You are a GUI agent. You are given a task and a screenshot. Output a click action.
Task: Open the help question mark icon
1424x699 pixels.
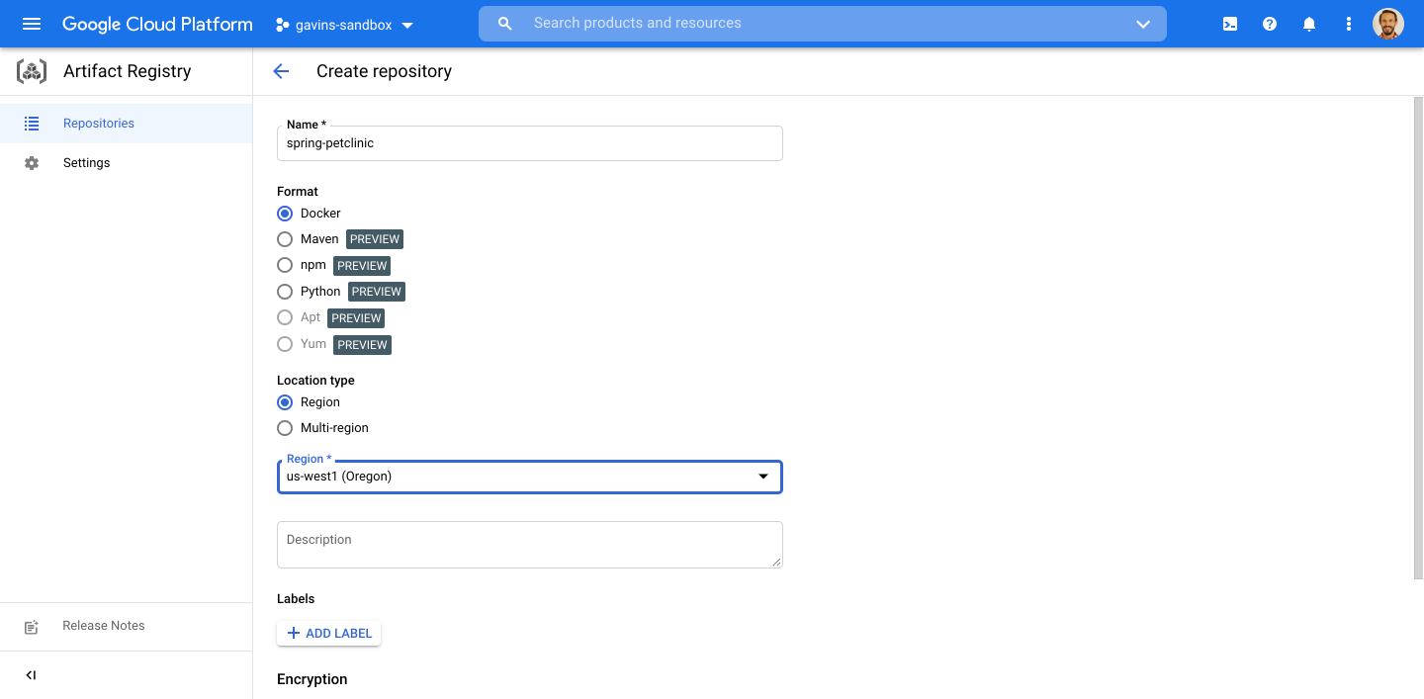coord(1270,24)
